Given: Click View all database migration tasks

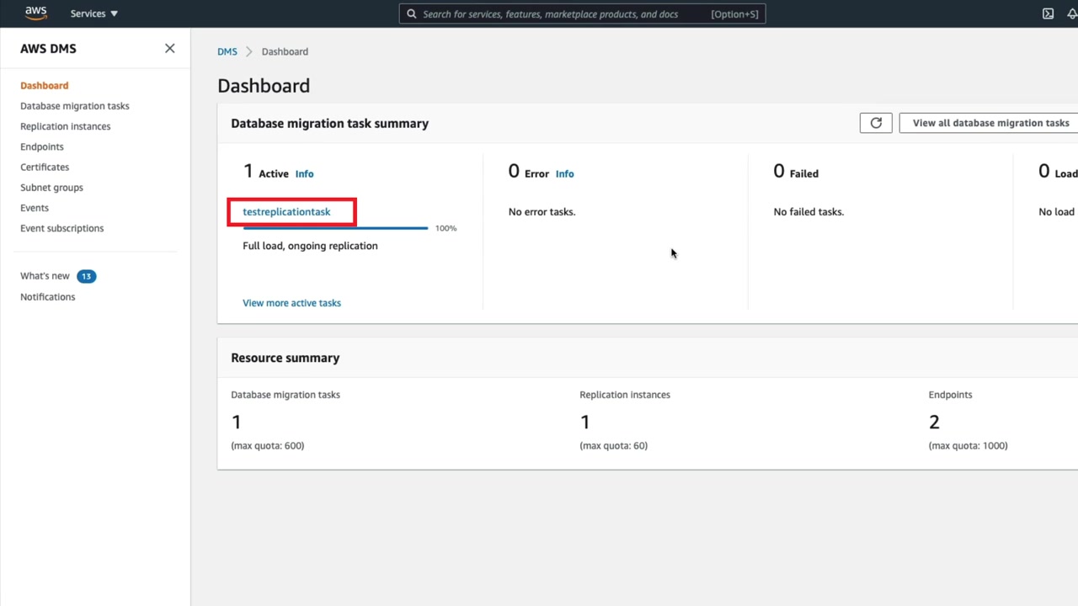Looking at the screenshot, I should pyautogui.click(x=990, y=123).
